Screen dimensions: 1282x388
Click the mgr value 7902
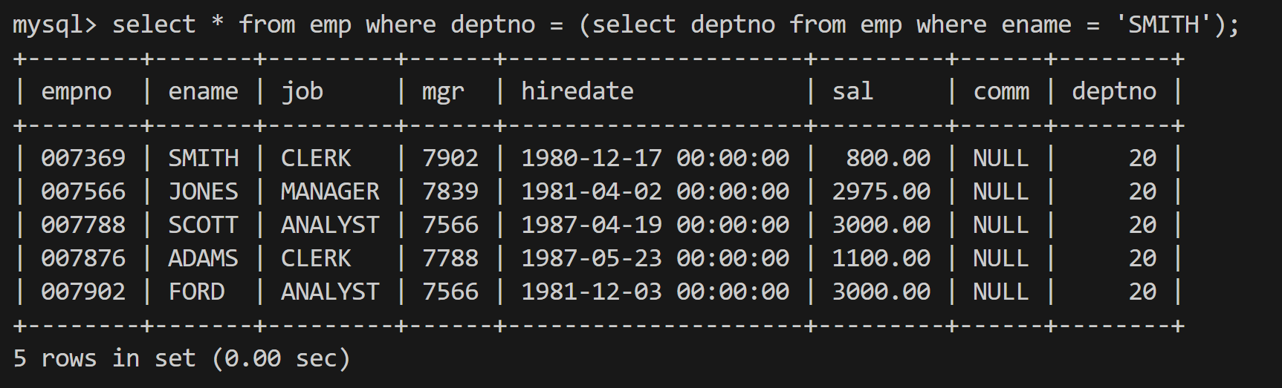point(450,158)
